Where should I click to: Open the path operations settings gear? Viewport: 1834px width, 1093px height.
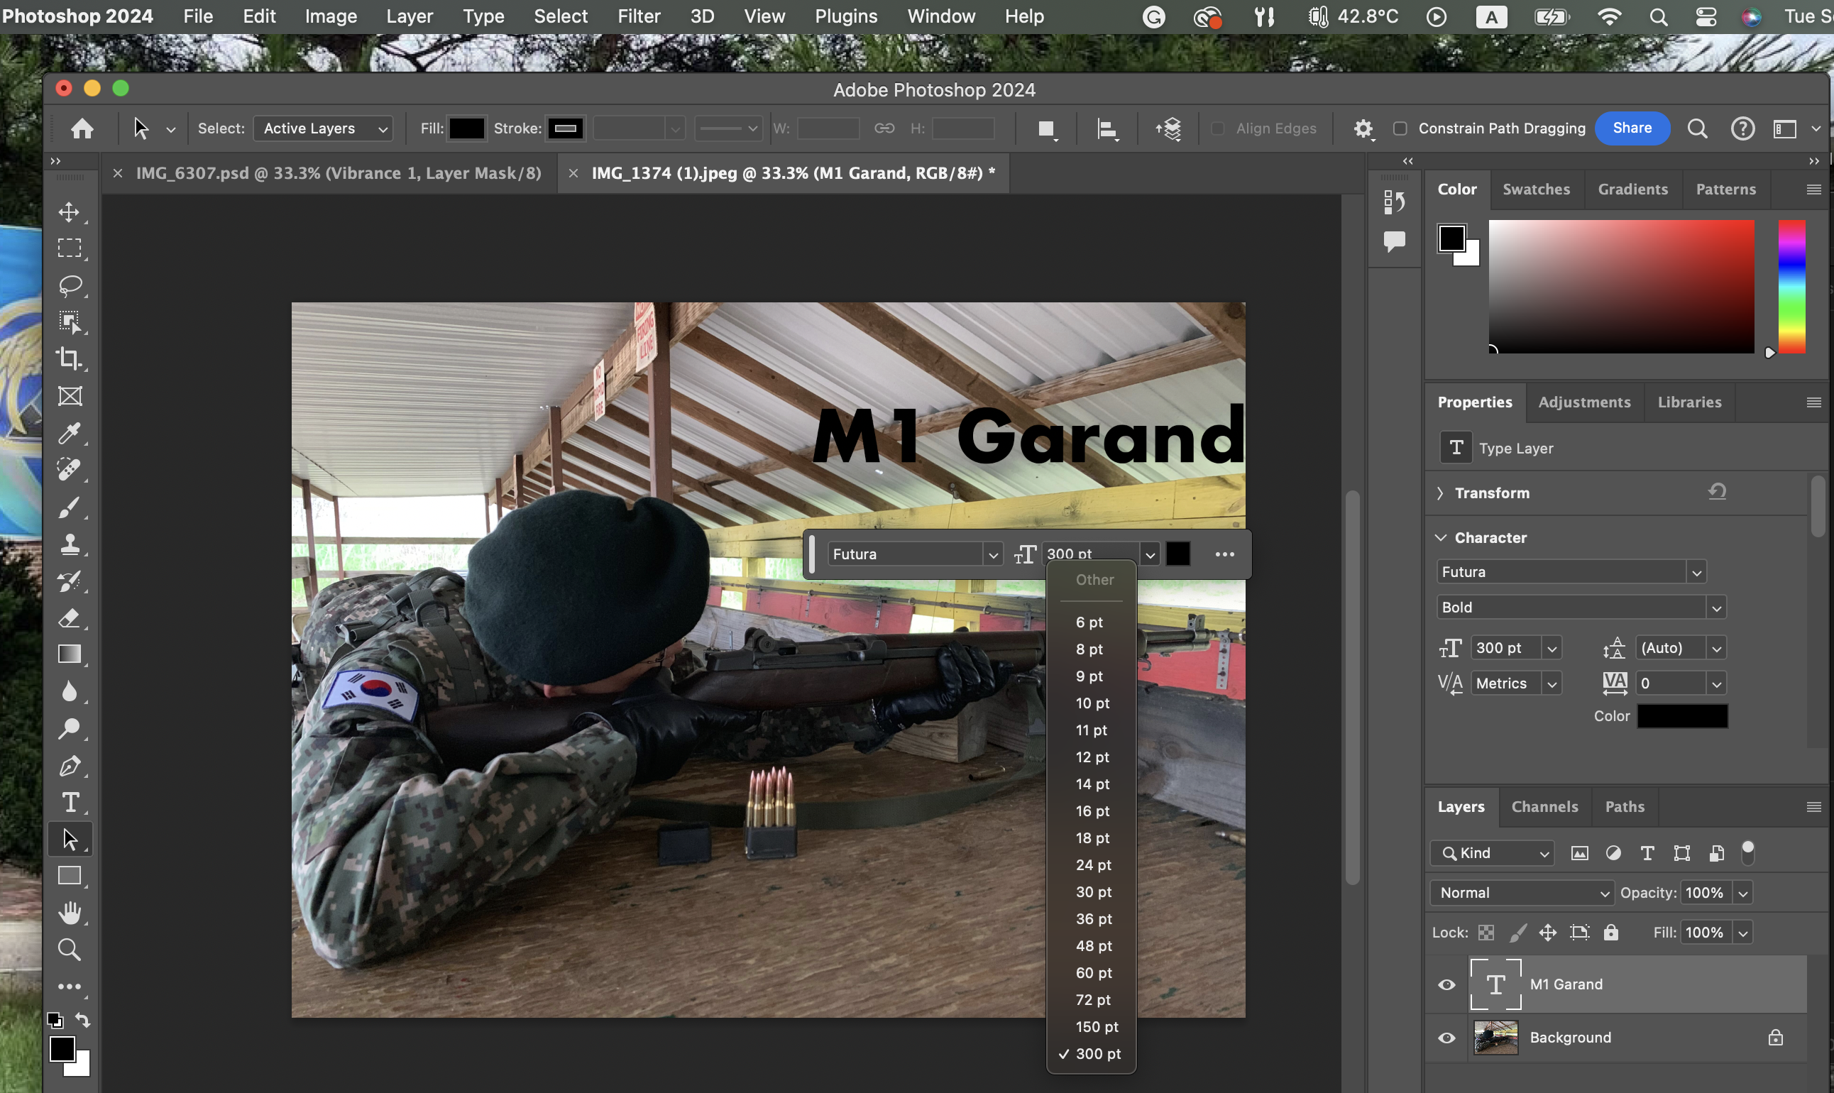tap(1363, 129)
